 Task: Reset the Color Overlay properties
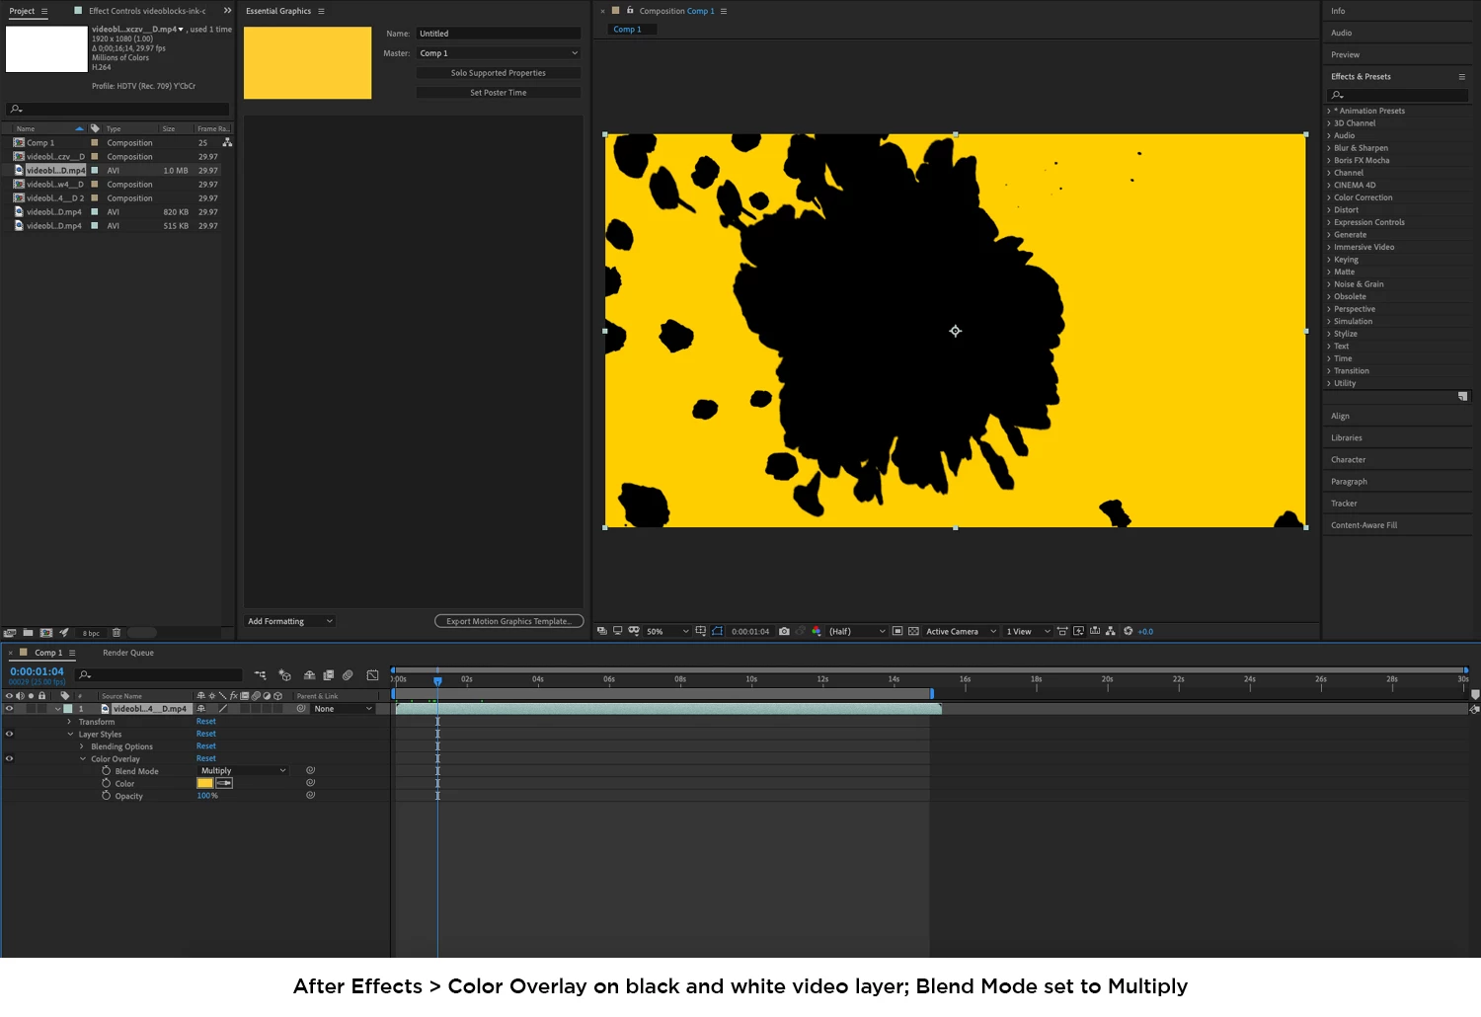tap(205, 758)
